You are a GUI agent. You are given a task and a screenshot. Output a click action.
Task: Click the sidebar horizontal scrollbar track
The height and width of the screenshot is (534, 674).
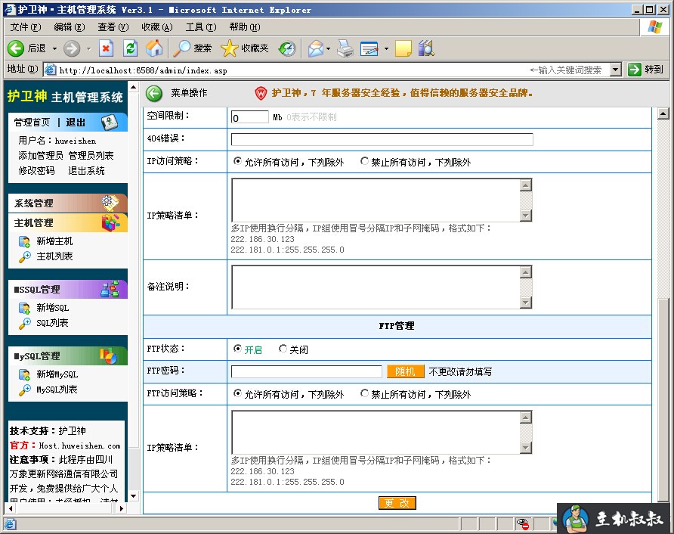click(66, 508)
